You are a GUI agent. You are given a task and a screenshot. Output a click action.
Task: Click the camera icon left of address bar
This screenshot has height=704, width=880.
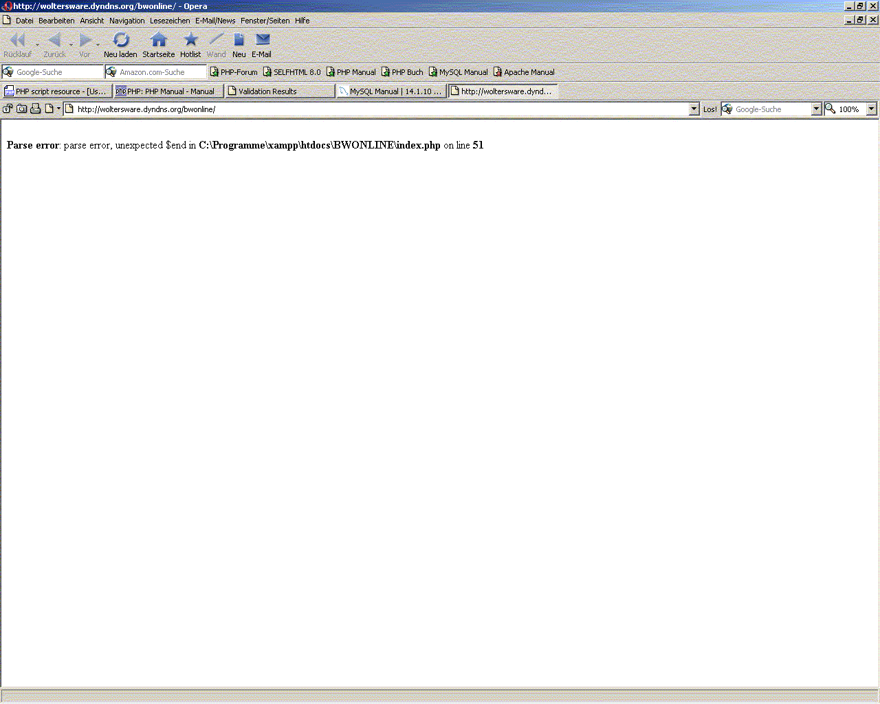[x=22, y=109]
